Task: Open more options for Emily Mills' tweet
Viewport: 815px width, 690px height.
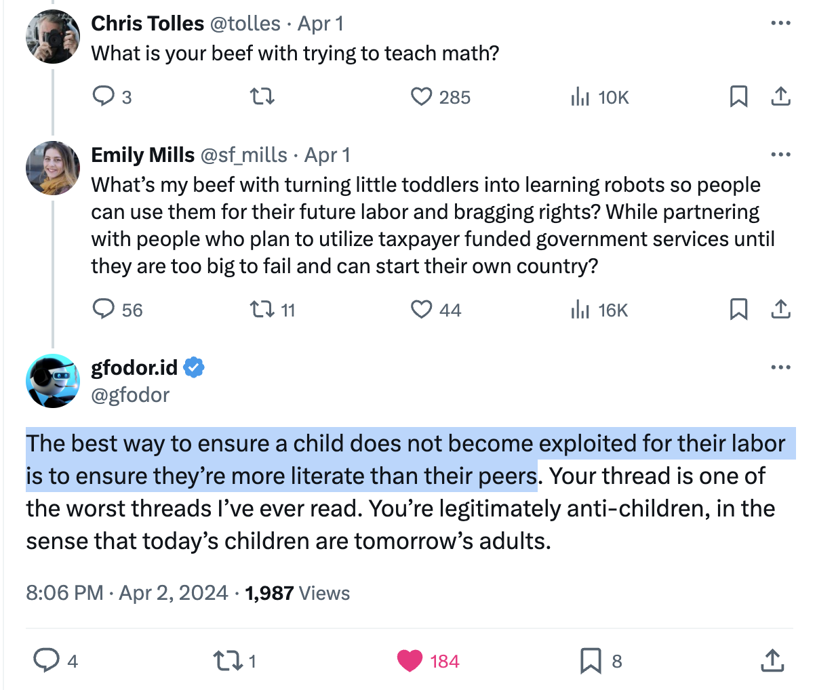Action: (780, 155)
